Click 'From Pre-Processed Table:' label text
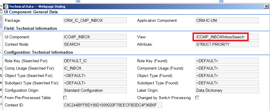This screenshot has width=270, height=110. click(28, 98)
